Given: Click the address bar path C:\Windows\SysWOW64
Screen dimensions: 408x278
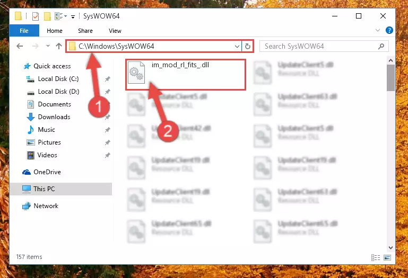Looking at the screenshot, I should tap(116, 46).
